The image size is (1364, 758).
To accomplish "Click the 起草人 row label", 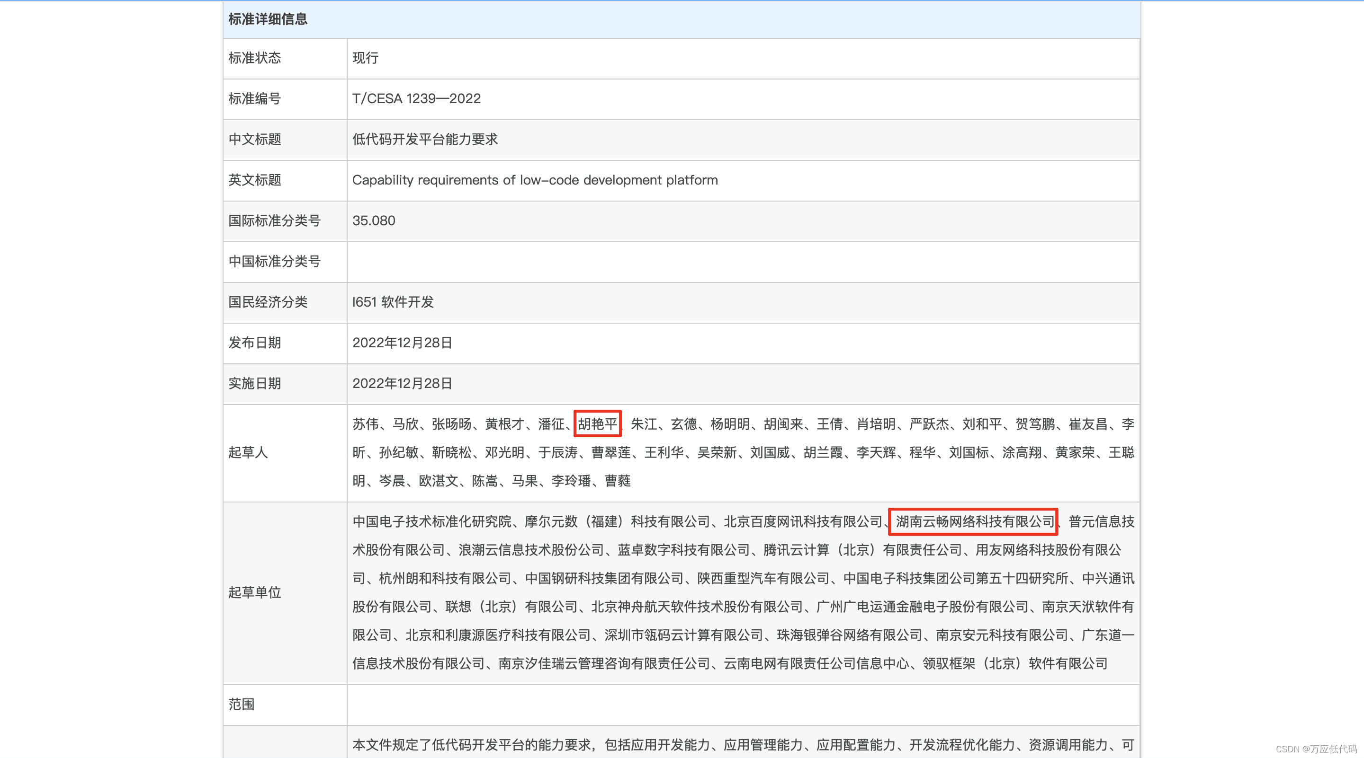I will (x=248, y=453).
